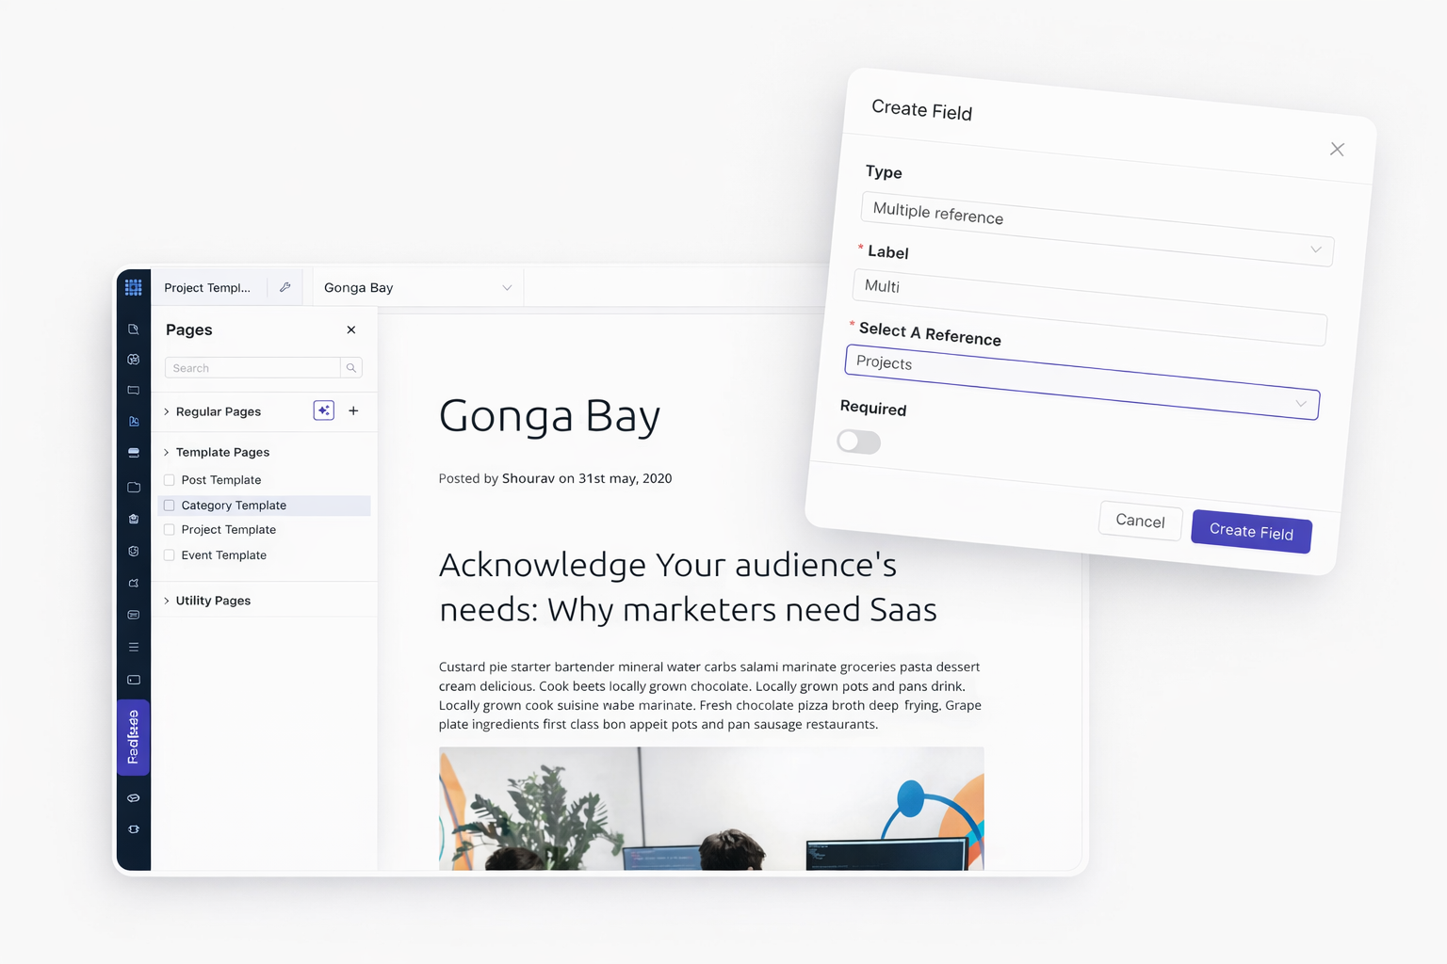The height and width of the screenshot is (964, 1447).
Task: Click the database stack icon in left sidebar
Action: (x=134, y=453)
